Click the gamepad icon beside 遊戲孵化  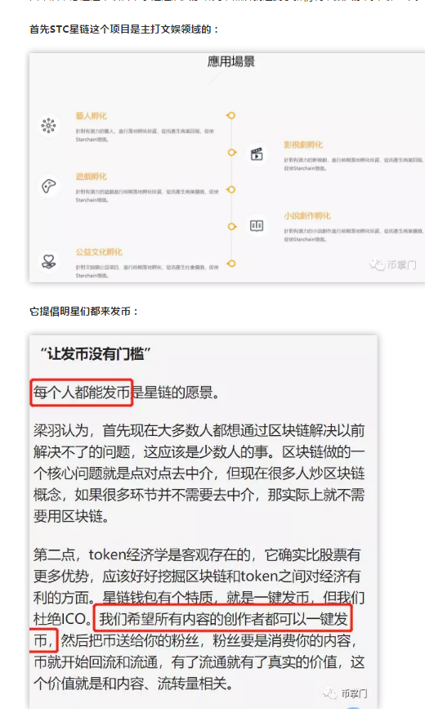pos(48,186)
